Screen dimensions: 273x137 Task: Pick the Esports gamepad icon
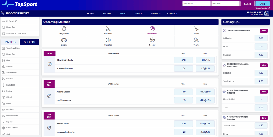(x=64, y=40)
